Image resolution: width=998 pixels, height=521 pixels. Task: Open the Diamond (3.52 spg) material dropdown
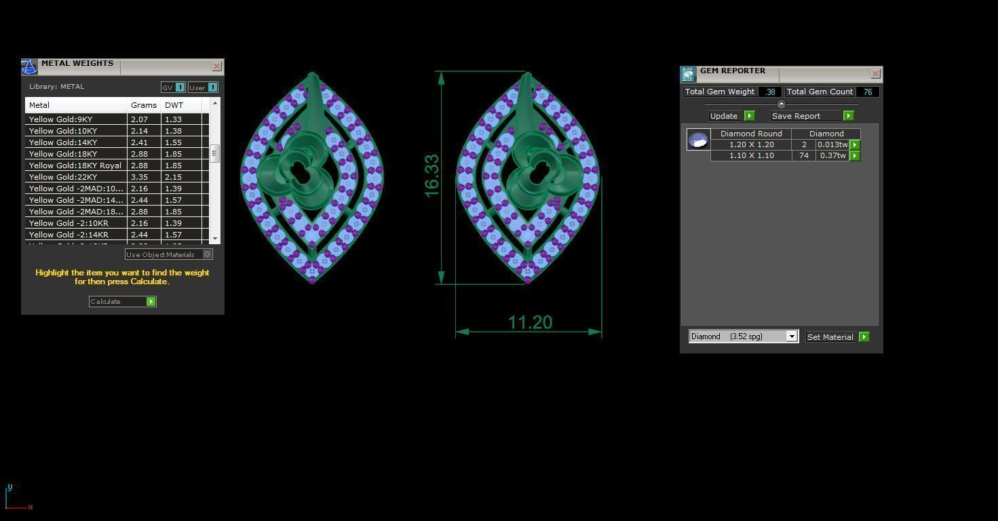pyautogui.click(x=791, y=336)
